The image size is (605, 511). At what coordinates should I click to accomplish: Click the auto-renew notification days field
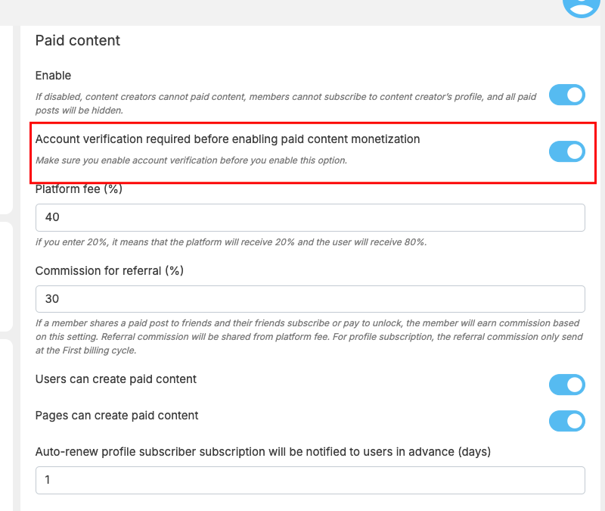coord(310,480)
